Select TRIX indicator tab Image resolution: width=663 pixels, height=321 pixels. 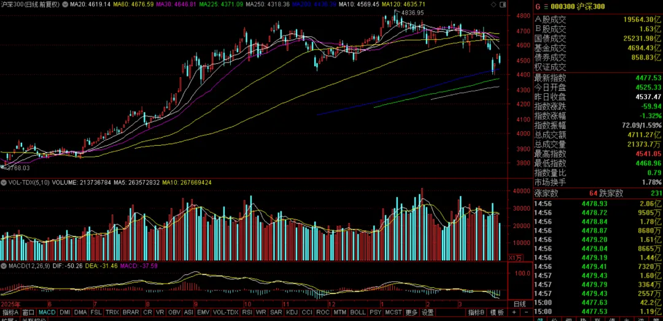[x=112, y=312]
